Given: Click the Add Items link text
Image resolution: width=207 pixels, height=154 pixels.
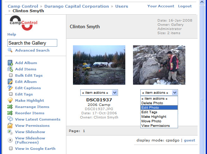Looking at the screenshot, I should 26,69.
